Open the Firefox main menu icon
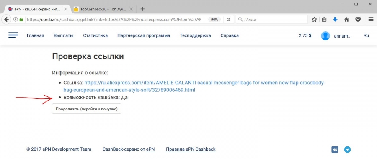This screenshot has height=159, width=377. click(371, 20)
